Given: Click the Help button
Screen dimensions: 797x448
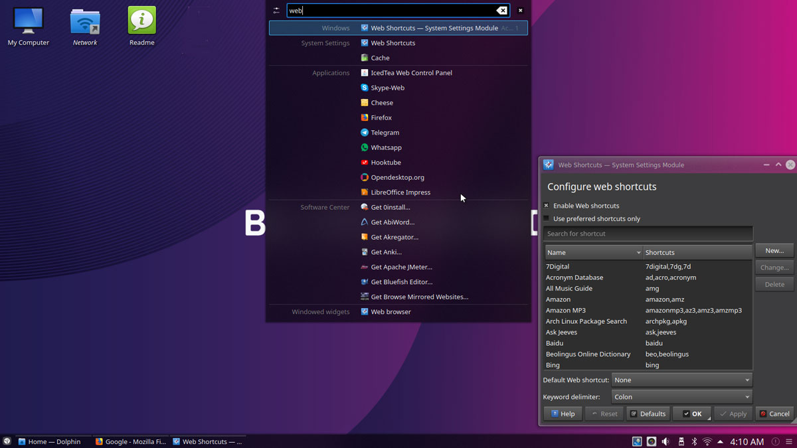Looking at the screenshot, I should point(563,413).
